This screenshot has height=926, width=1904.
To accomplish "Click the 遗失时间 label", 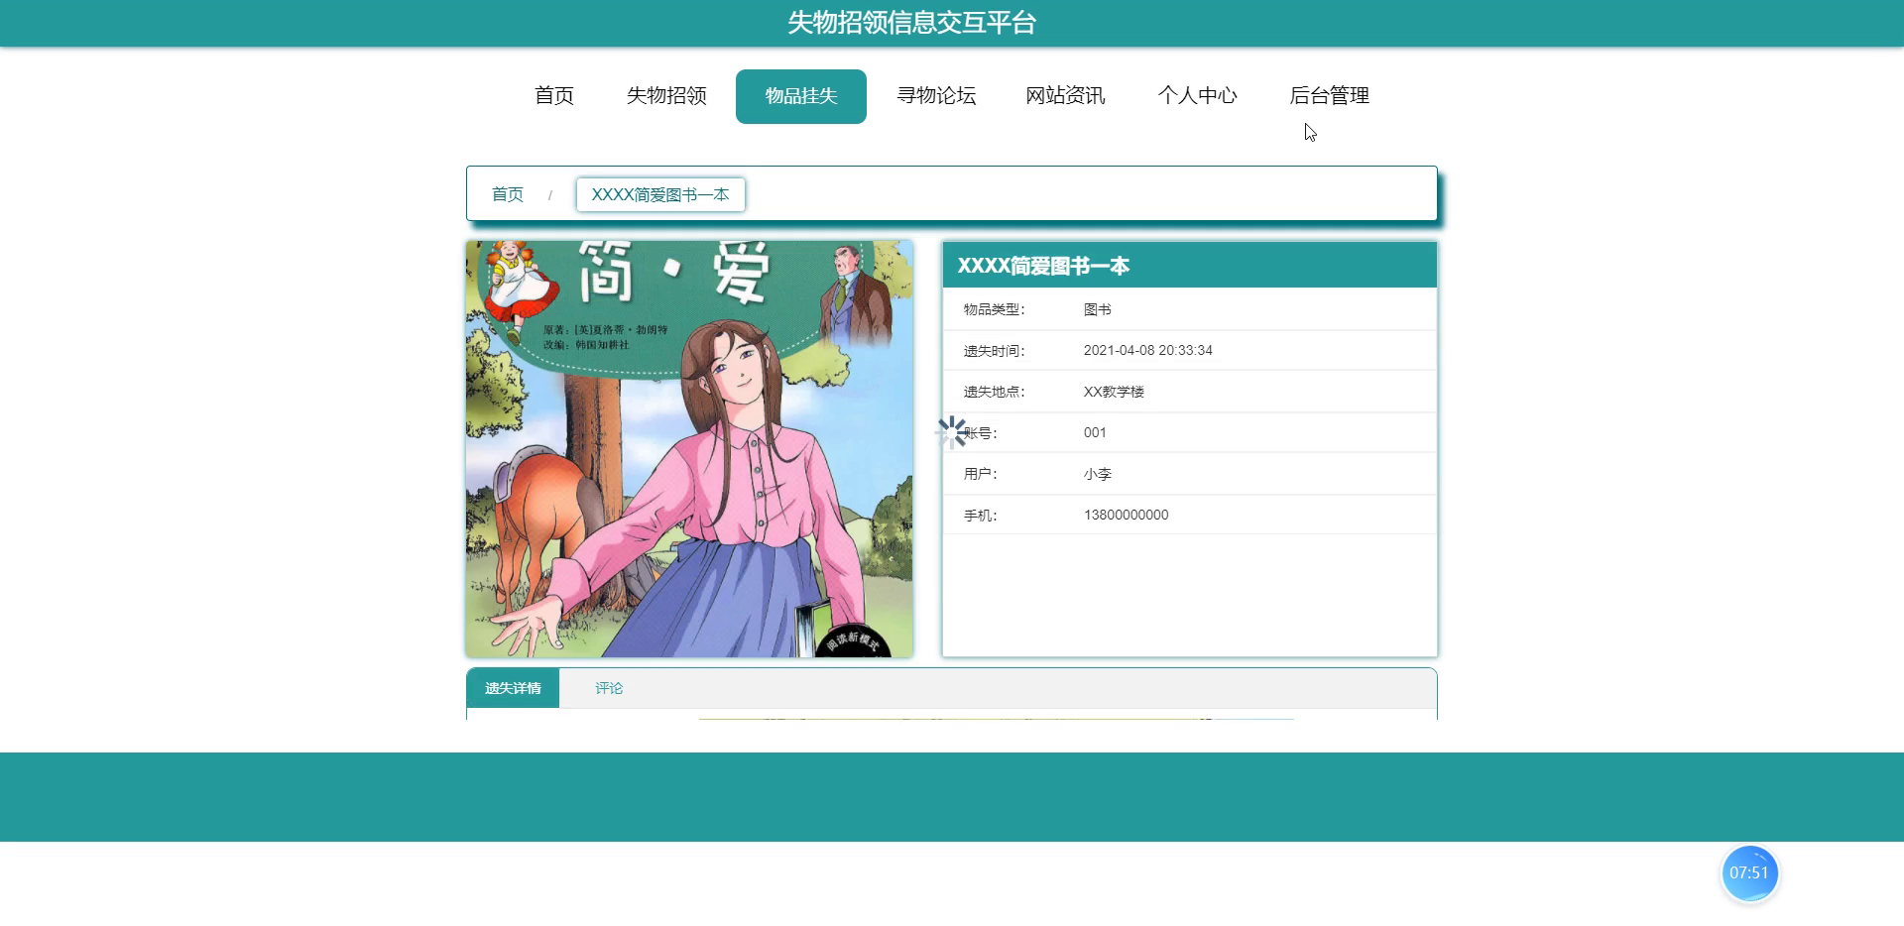I will (x=994, y=350).
